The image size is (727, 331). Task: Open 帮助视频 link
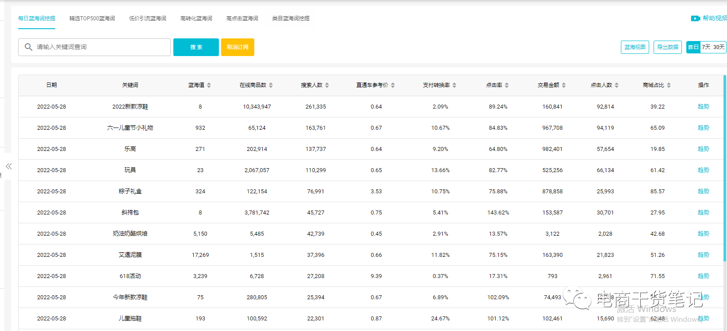tap(715, 19)
